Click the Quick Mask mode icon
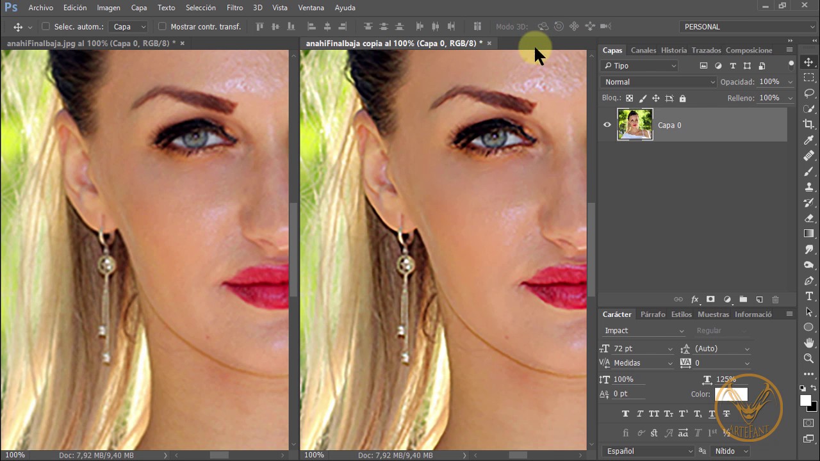Viewport: 820px width, 461px height. tap(808, 423)
